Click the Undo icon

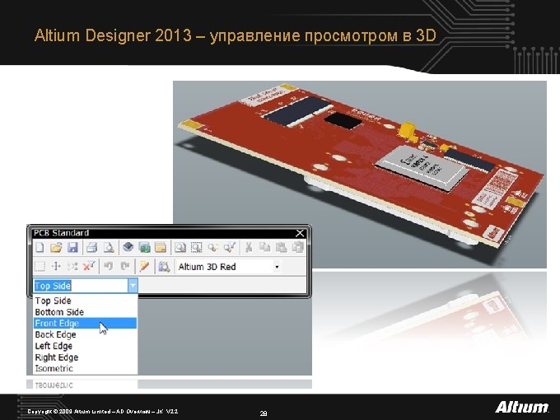108,267
